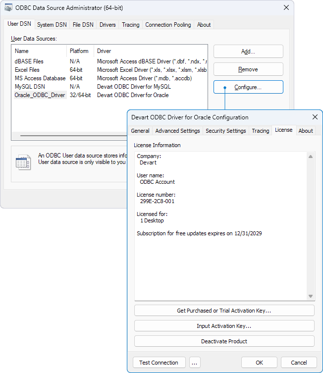This screenshot has height=373, width=323.
Task: Open the Tracing tab in Devart configuration
Action: coord(261,131)
